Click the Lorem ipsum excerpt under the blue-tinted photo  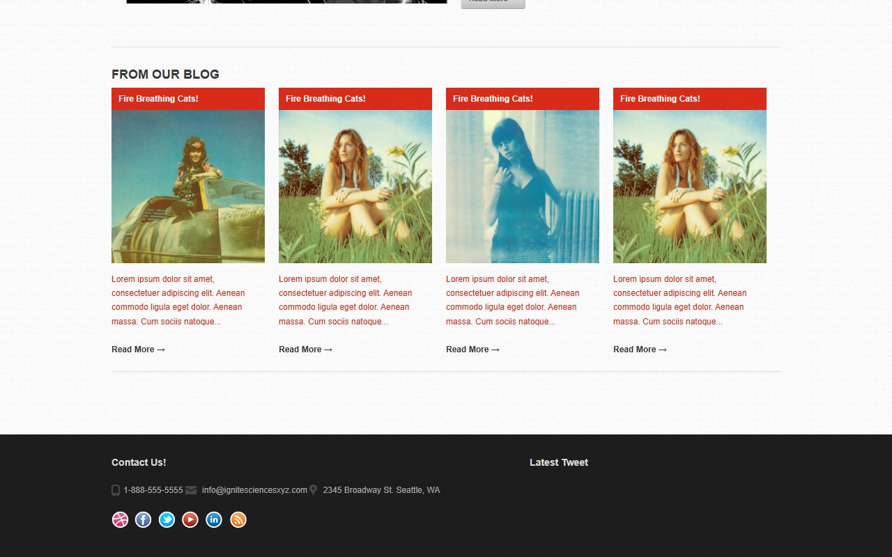[x=513, y=300]
